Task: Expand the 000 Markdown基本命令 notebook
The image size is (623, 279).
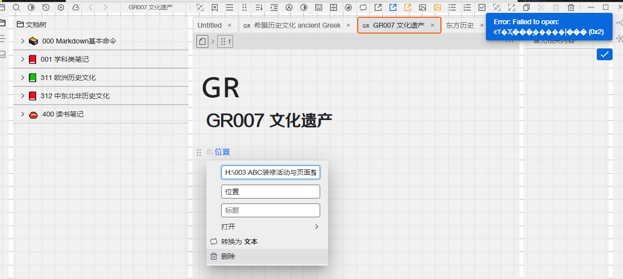Action: tap(23, 41)
